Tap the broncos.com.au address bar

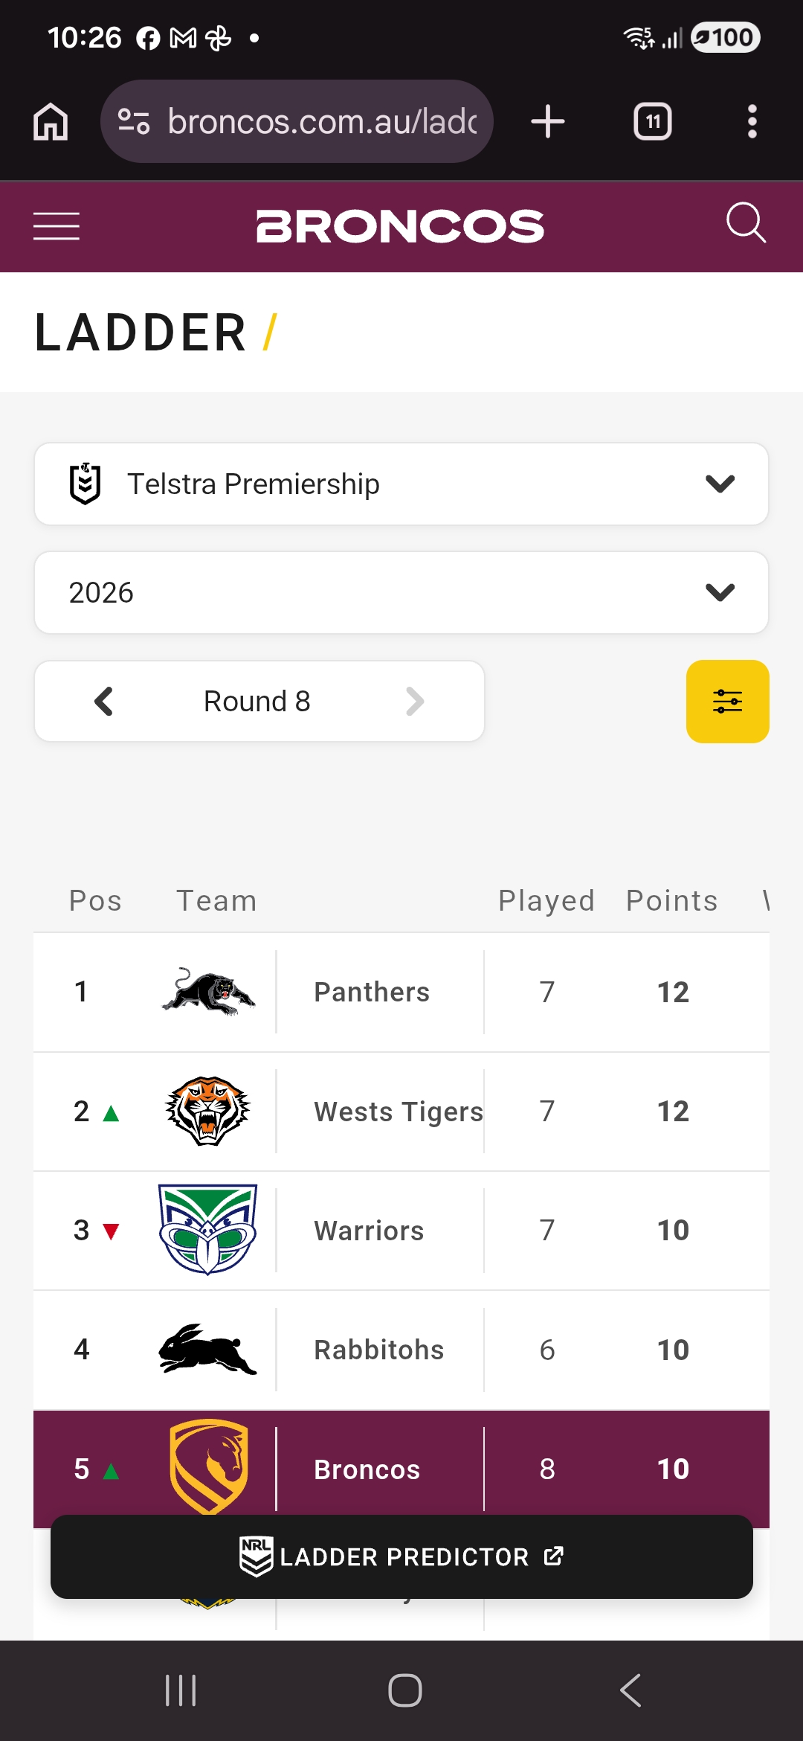297,121
